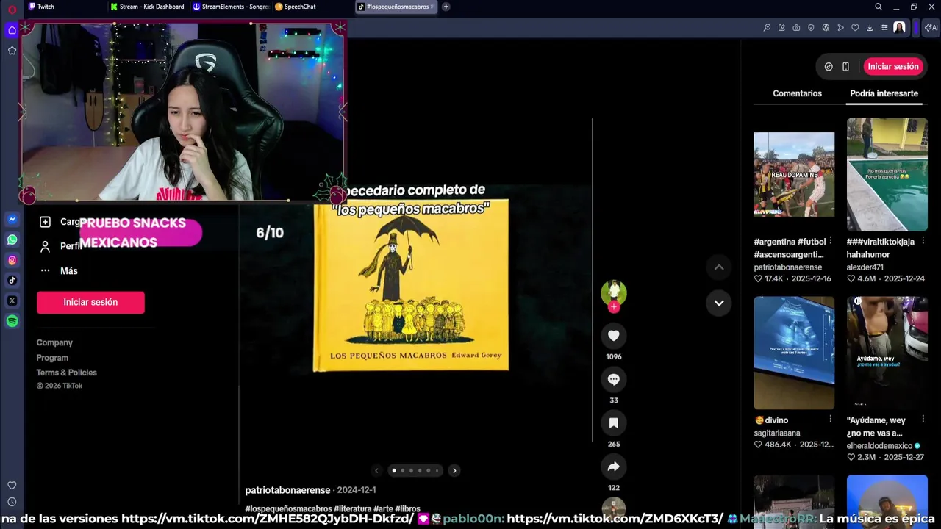Select the first carousel pagination dot

(394, 470)
